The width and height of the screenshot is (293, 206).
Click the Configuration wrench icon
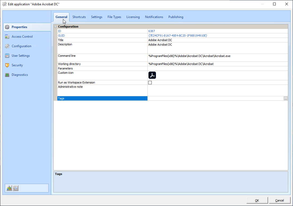7,46
